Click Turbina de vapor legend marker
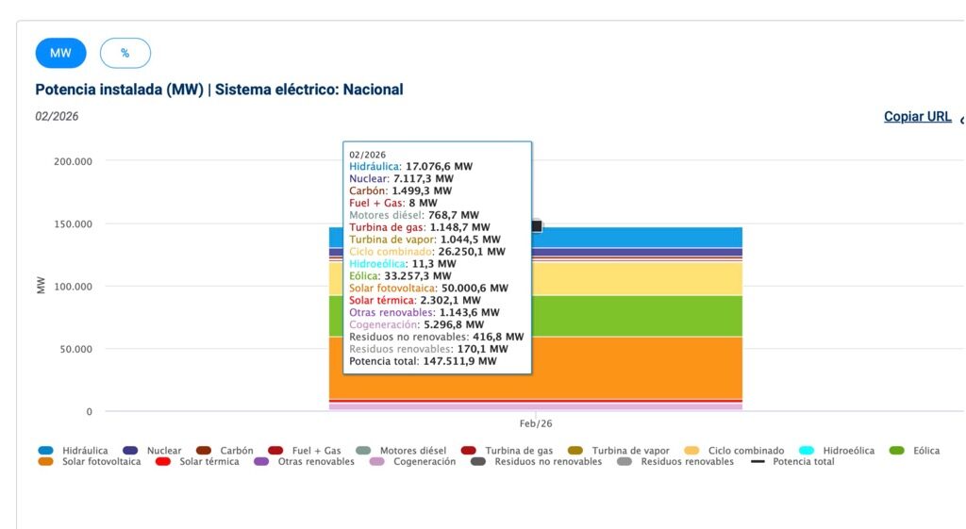 [576, 451]
